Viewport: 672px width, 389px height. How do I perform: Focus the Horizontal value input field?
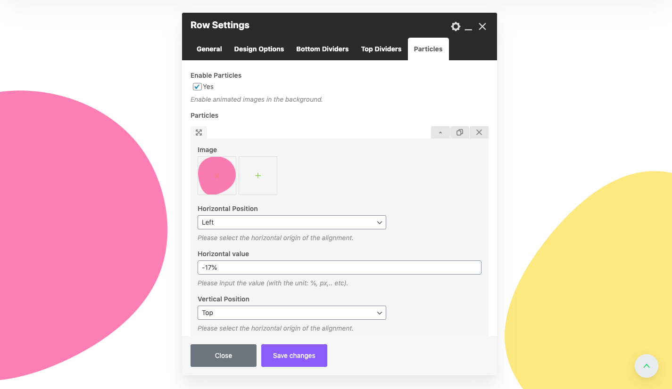340,267
